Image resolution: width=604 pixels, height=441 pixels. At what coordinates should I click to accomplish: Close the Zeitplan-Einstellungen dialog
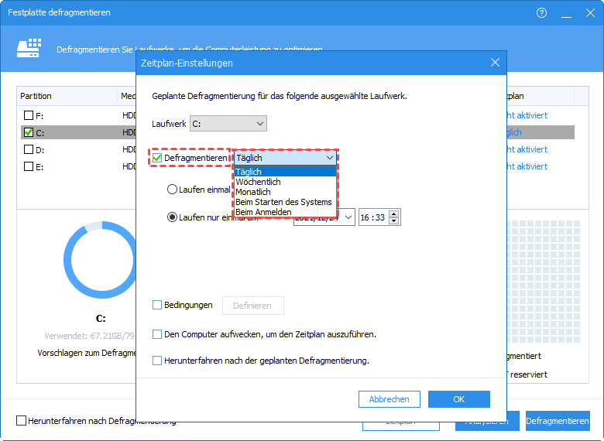click(x=495, y=63)
